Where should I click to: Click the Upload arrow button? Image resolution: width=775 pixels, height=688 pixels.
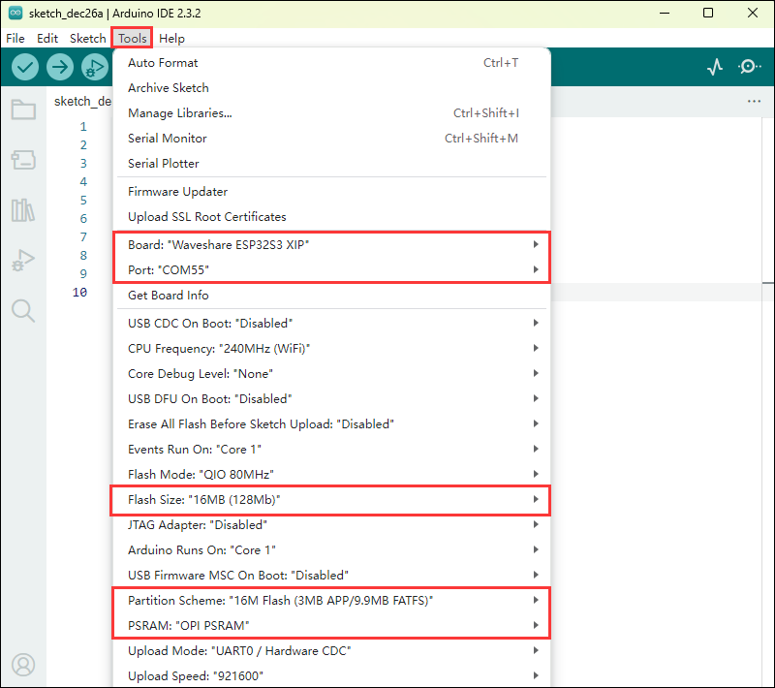pos(60,67)
